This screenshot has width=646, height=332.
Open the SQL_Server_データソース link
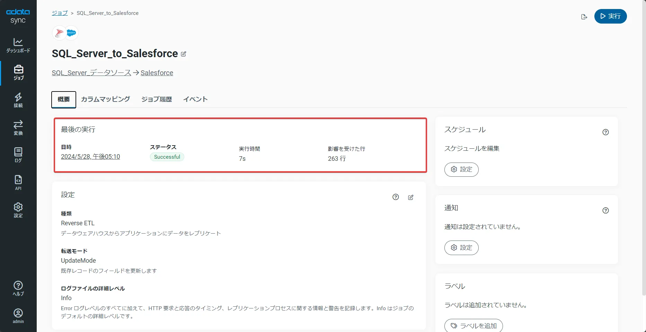[91, 73]
